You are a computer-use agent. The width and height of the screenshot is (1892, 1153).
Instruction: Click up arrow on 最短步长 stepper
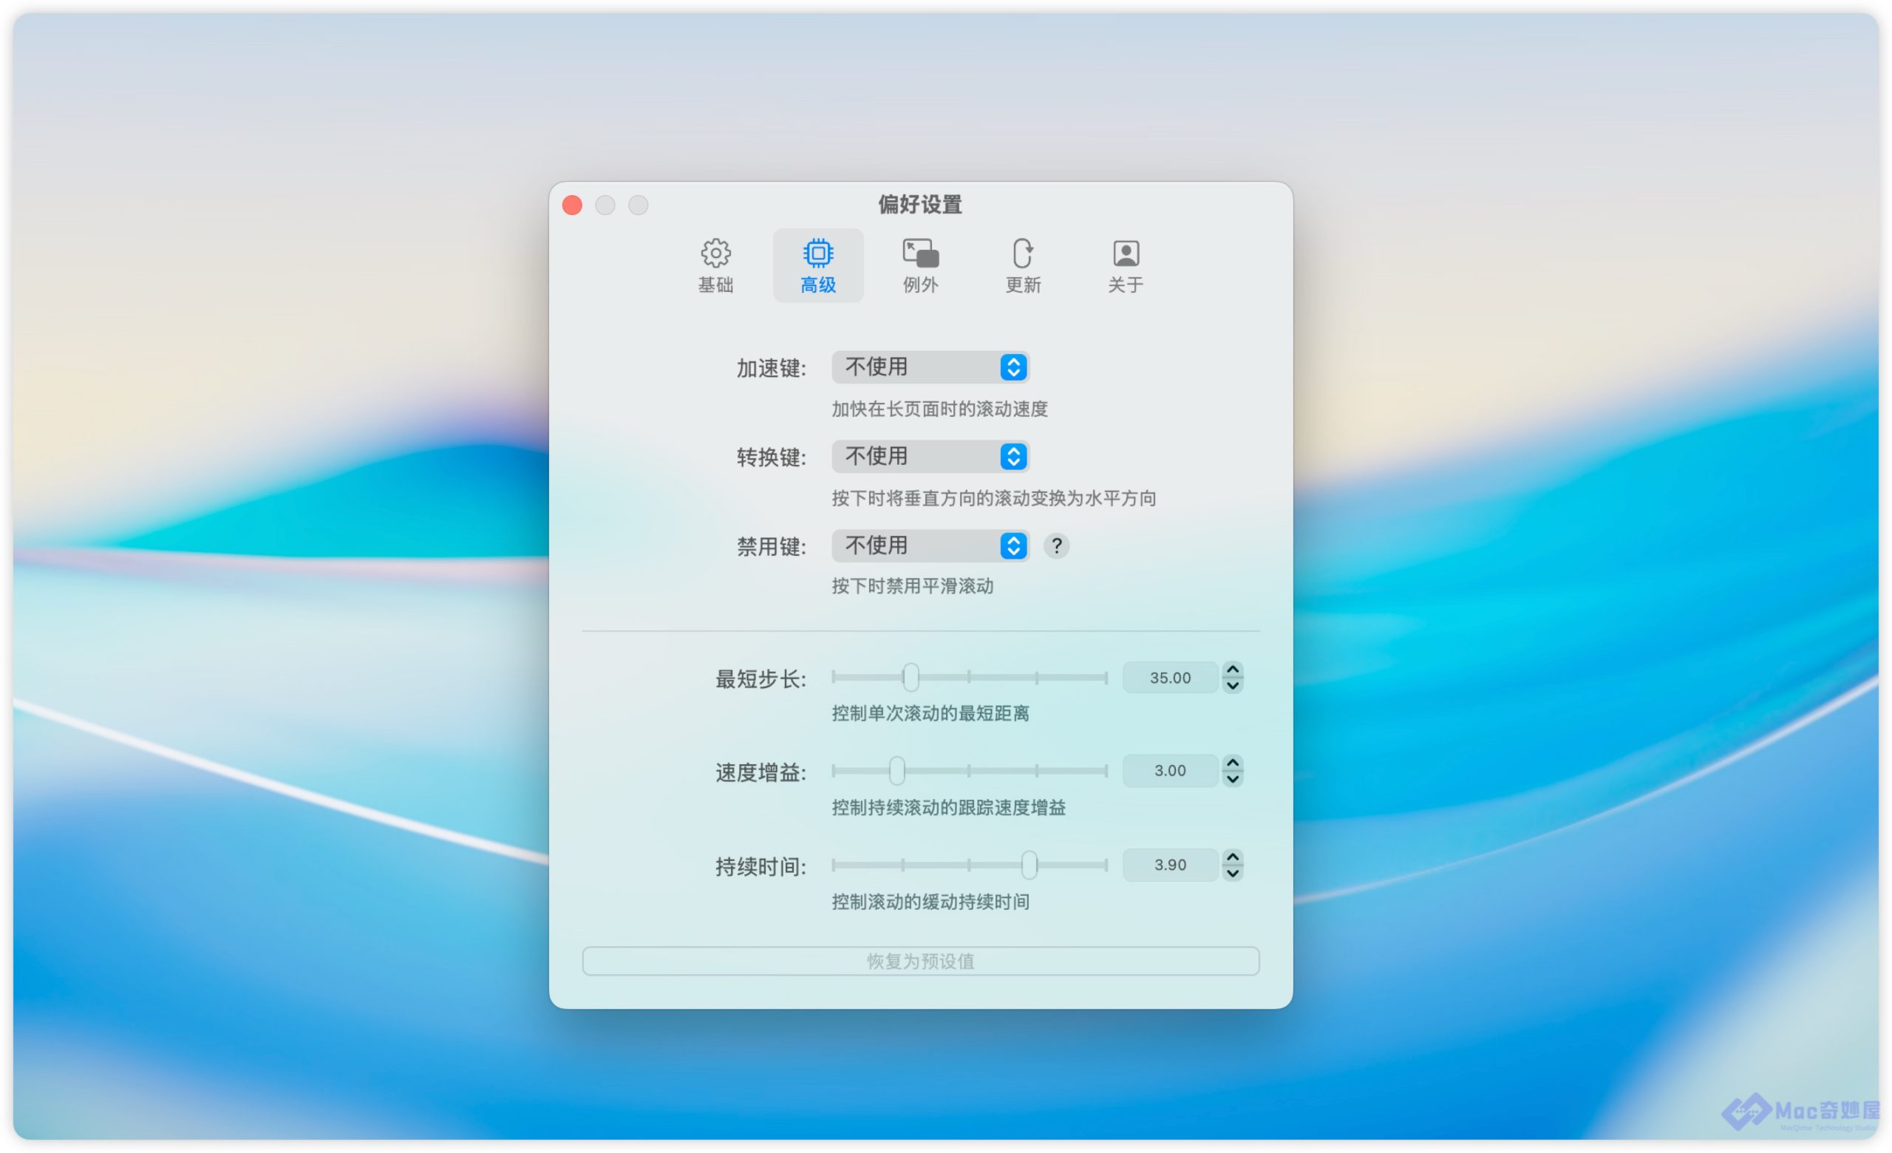[x=1233, y=670]
